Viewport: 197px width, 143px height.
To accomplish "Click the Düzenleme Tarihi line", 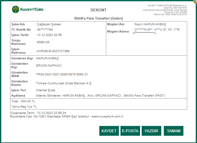I will [x=38, y=113].
